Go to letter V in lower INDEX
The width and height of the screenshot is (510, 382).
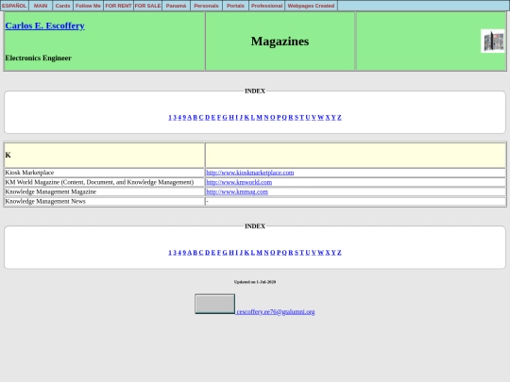(x=314, y=253)
